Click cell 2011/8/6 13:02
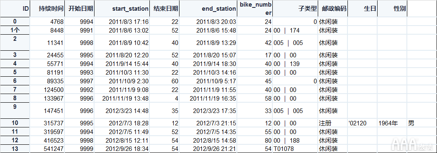This screenshot has height=153, width=437. [x=122, y=30]
